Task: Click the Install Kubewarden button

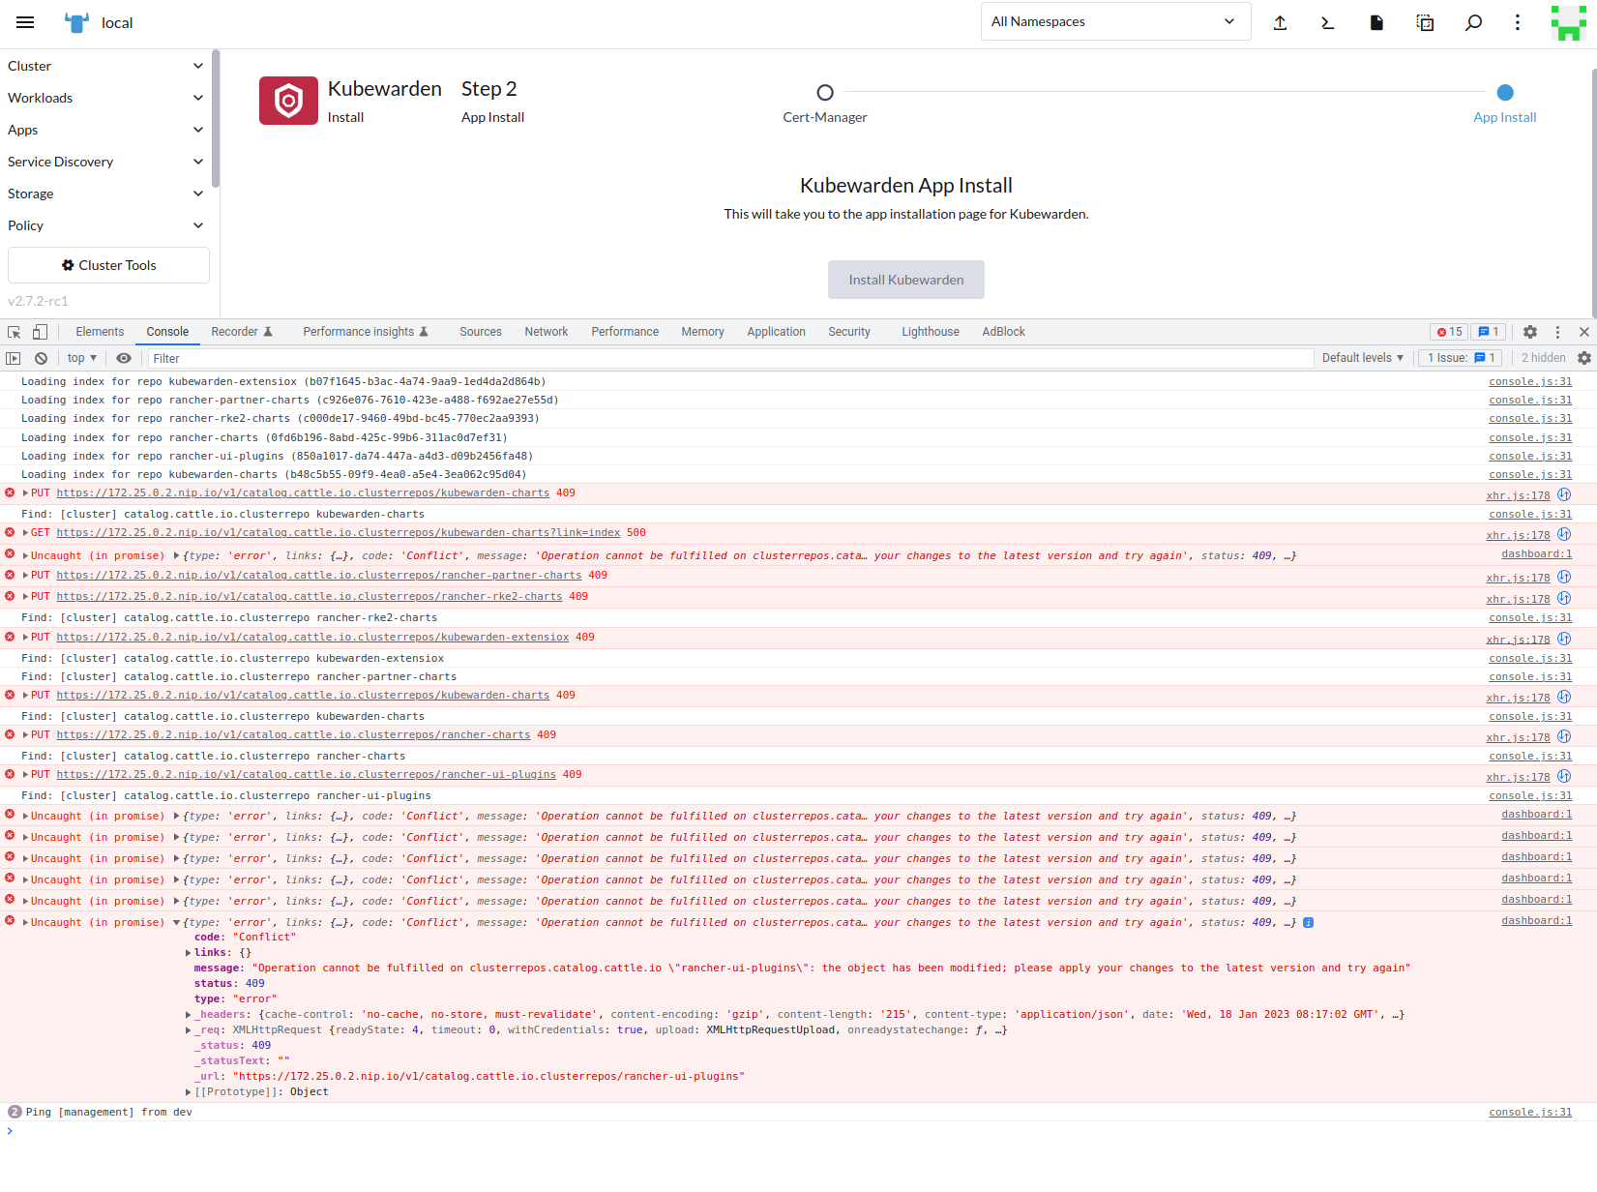Action: (x=905, y=280)
